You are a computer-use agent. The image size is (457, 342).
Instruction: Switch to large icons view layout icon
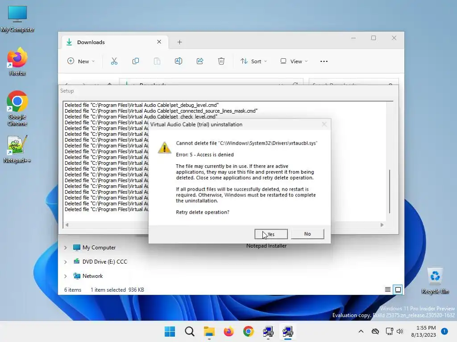click(398, 289)
